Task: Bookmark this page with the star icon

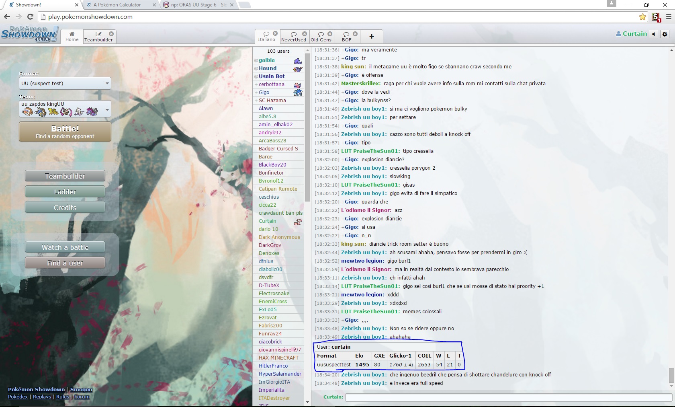Action: pyautogui.click(x=642, y=17)
